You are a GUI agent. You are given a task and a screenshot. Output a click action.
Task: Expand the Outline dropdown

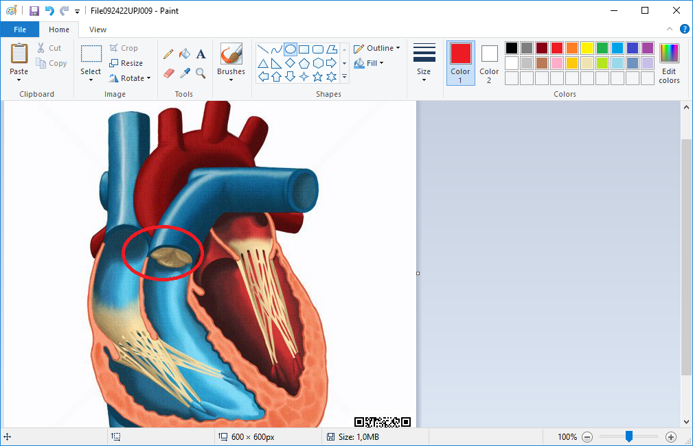click(x=377, y=49)
